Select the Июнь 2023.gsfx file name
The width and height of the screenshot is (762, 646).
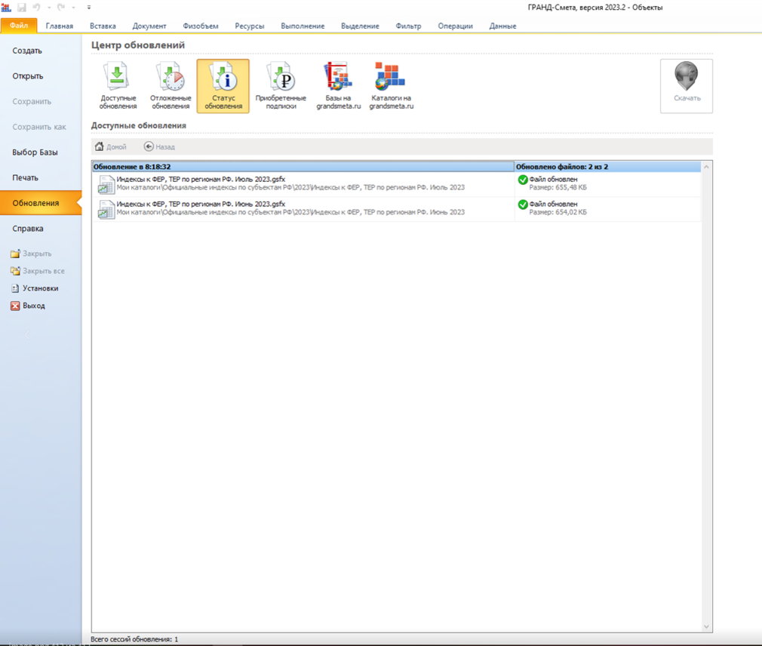tap(201, 205)
